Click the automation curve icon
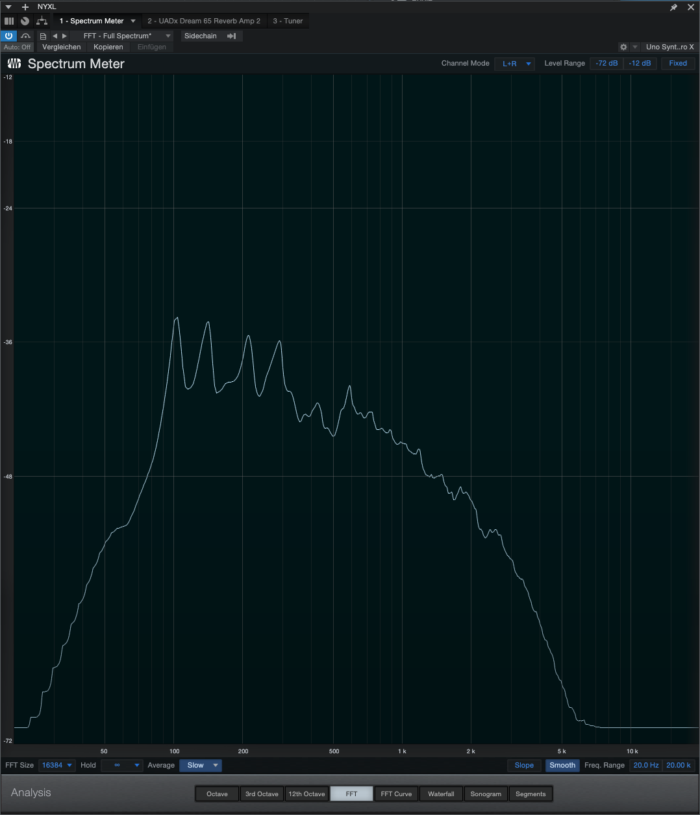The height and width of the screenshot is (815, 700). [26, 36]
